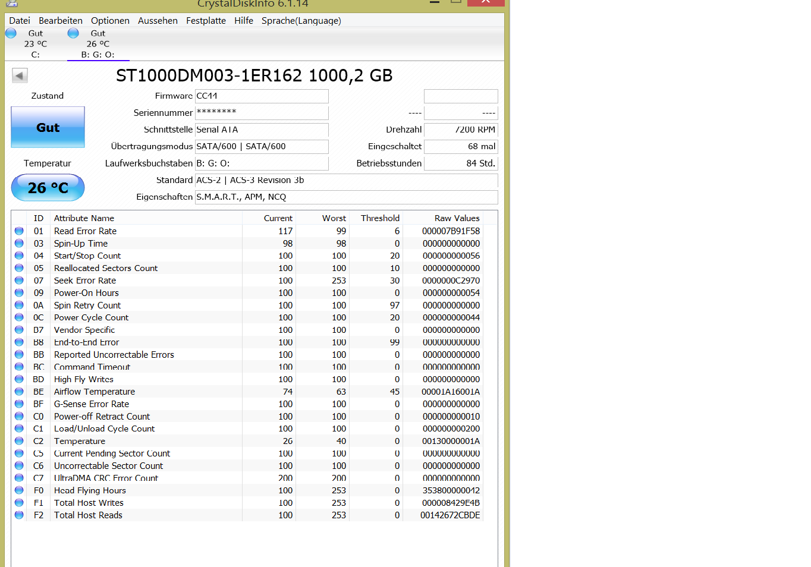Click the Attribute Name column header
The height and width of the screenshot is (567, 811).
pos(84,218)
